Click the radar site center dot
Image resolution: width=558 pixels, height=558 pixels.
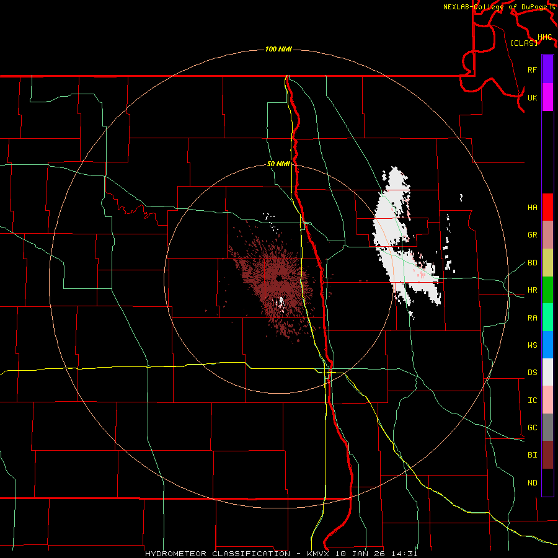(x=280, y=278)
